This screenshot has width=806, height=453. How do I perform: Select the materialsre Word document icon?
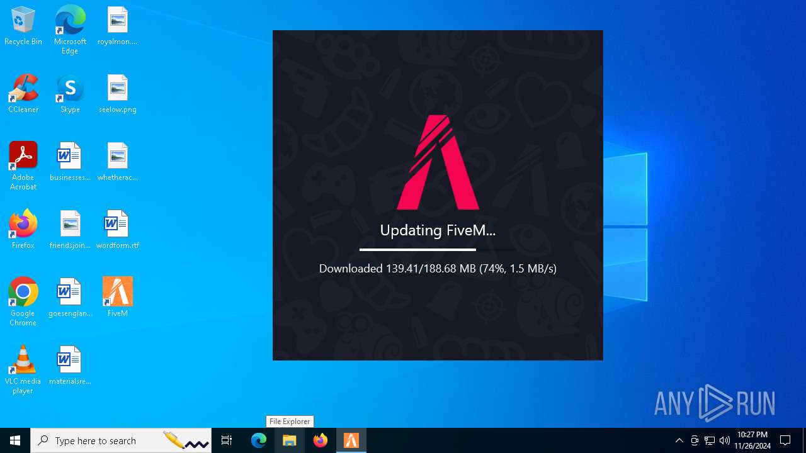[70, 366]
